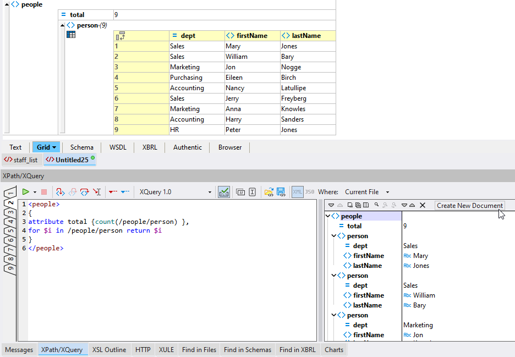Toggle the XML evaluation mode button
Viewport: 515px width, 357px height.
297,192
